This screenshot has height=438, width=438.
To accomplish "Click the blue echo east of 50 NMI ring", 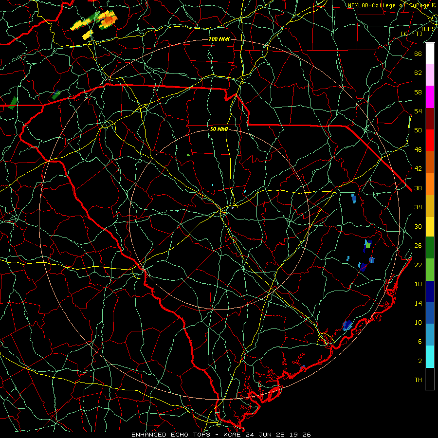I will tap(354, 198).
